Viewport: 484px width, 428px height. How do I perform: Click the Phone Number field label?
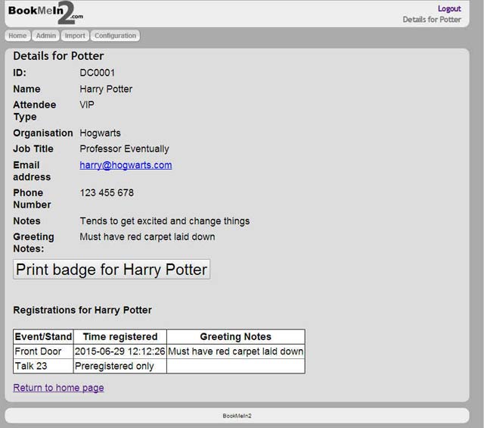click(x=32, y=198)
